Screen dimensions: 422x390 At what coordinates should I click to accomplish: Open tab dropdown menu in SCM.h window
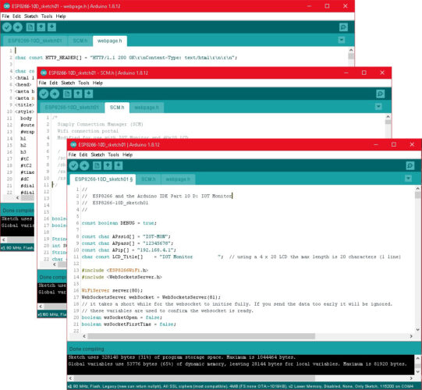(378, 107)
